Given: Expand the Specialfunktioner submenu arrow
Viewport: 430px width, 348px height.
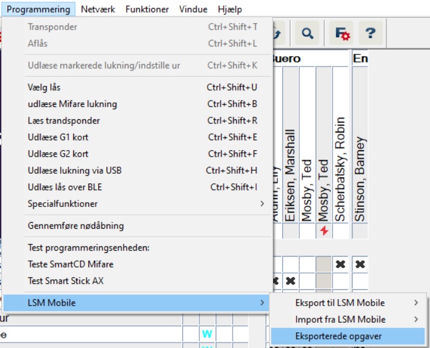Looking at the screenshot, I should (262, 204).
